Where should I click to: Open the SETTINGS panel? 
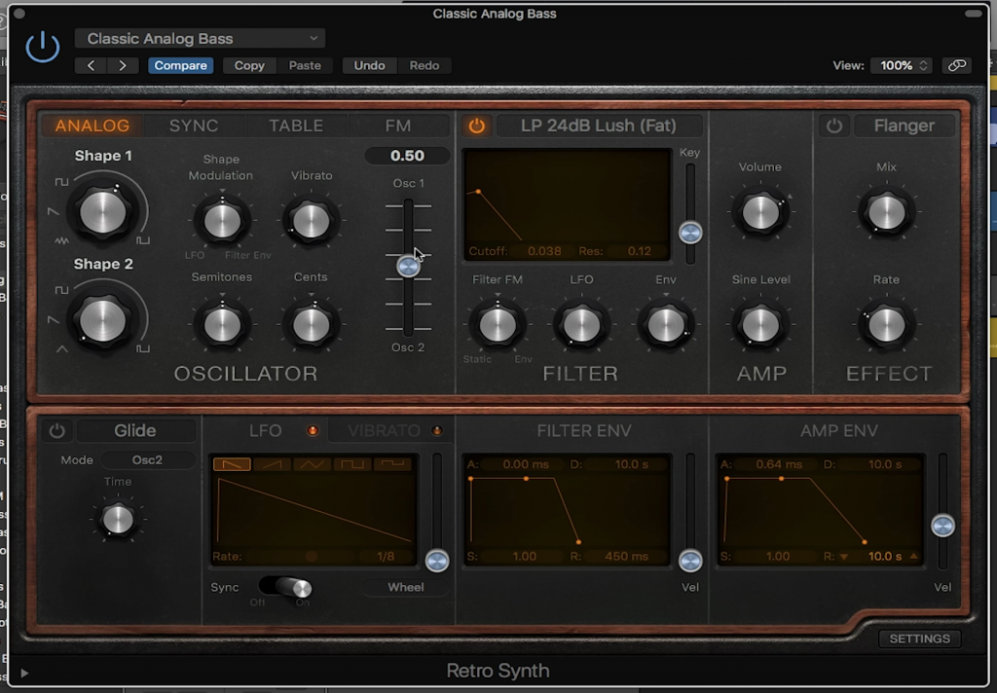(x=919, y=638)
